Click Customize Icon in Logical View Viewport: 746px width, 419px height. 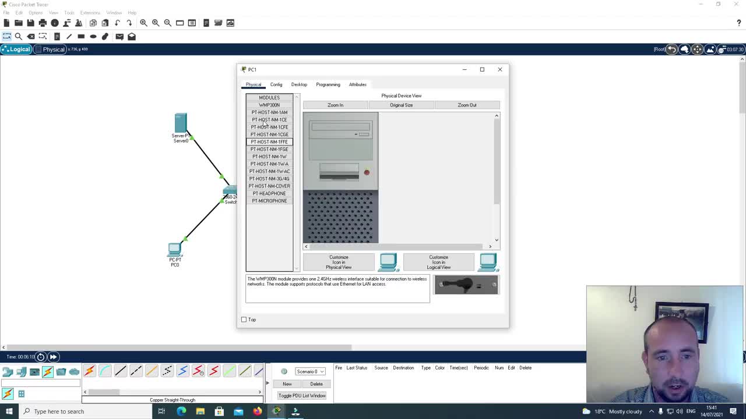[x=439, y=262]
